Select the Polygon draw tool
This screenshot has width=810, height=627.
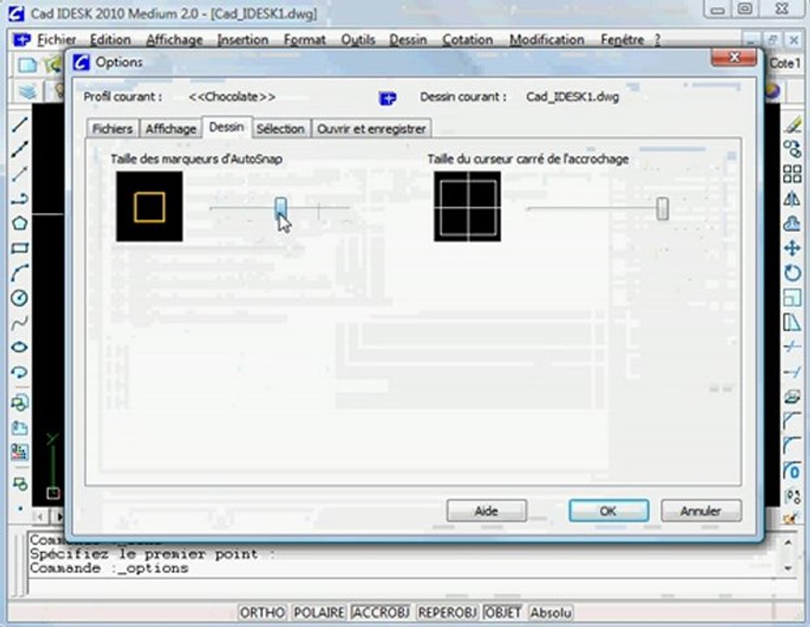(x=20, y=223)
